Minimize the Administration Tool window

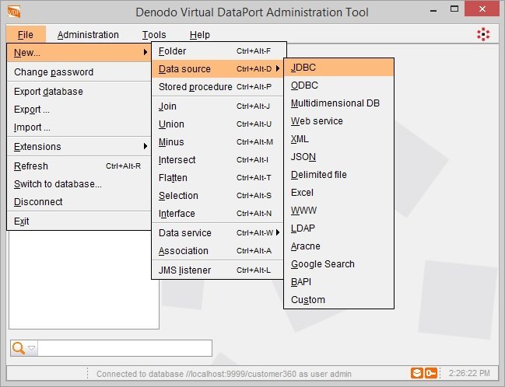pos(433,10)
